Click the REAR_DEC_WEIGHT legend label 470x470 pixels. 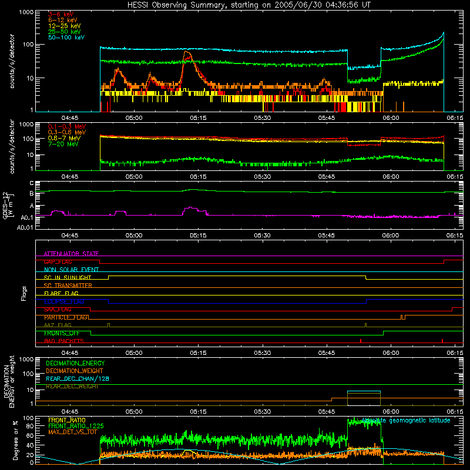(72, 387)
